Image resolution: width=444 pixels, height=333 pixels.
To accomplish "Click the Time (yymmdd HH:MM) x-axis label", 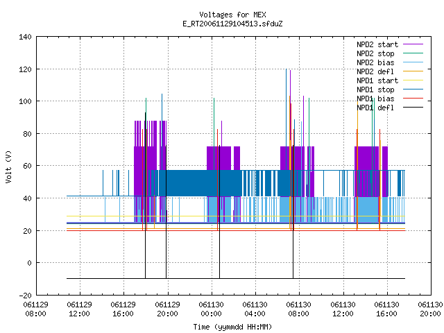I will pos(232,327).
